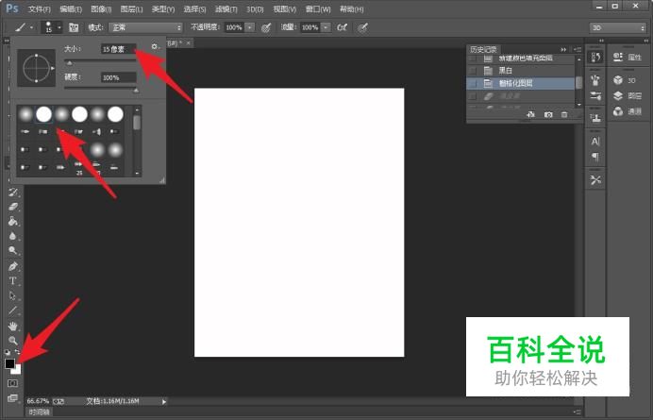This screenshot has height=420, width=653.
Task: Choose the Zoom magnifier tool
Action: 13,340
